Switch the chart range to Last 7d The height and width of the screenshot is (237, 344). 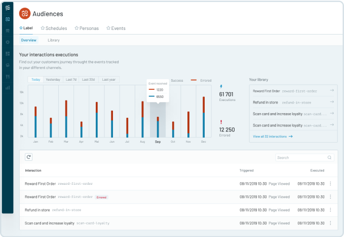pos(71,80)
